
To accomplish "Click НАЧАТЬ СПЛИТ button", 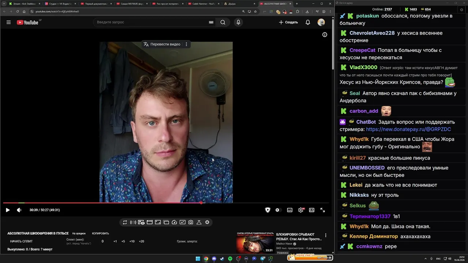I will click(x=21, y=241).
